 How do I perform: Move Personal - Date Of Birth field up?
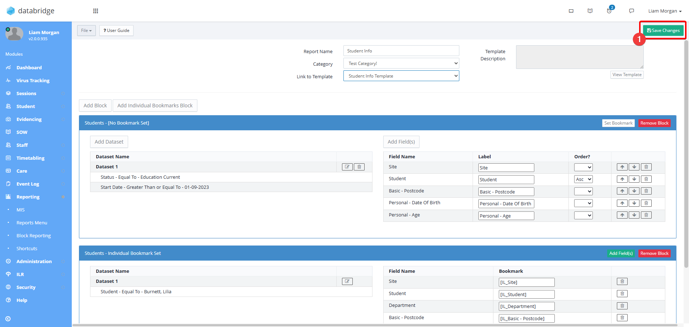click(622, 203)
